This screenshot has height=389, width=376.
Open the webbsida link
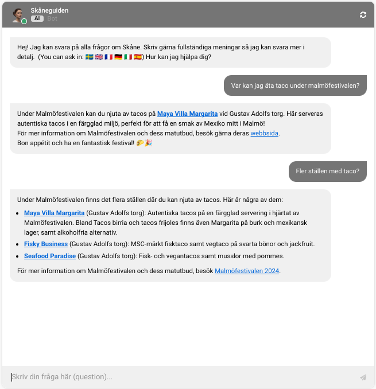coord(264,133)
